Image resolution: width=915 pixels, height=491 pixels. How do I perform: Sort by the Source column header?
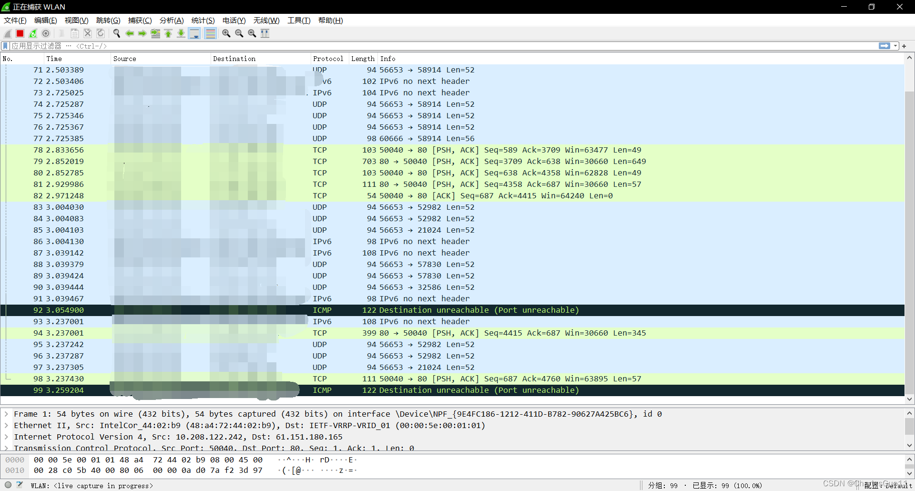161,59
